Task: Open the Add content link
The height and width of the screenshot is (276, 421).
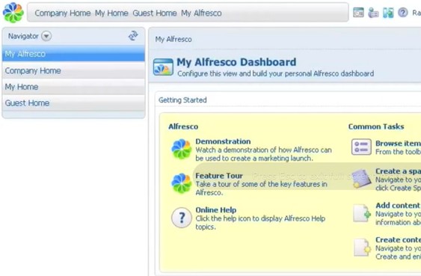Action: click(x=397, y=206)
